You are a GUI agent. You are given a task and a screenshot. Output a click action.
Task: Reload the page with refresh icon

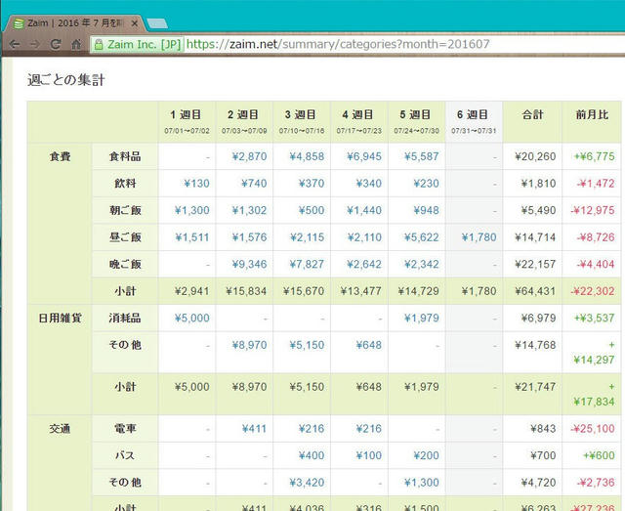pyautogui.click(x=56, y=44)
